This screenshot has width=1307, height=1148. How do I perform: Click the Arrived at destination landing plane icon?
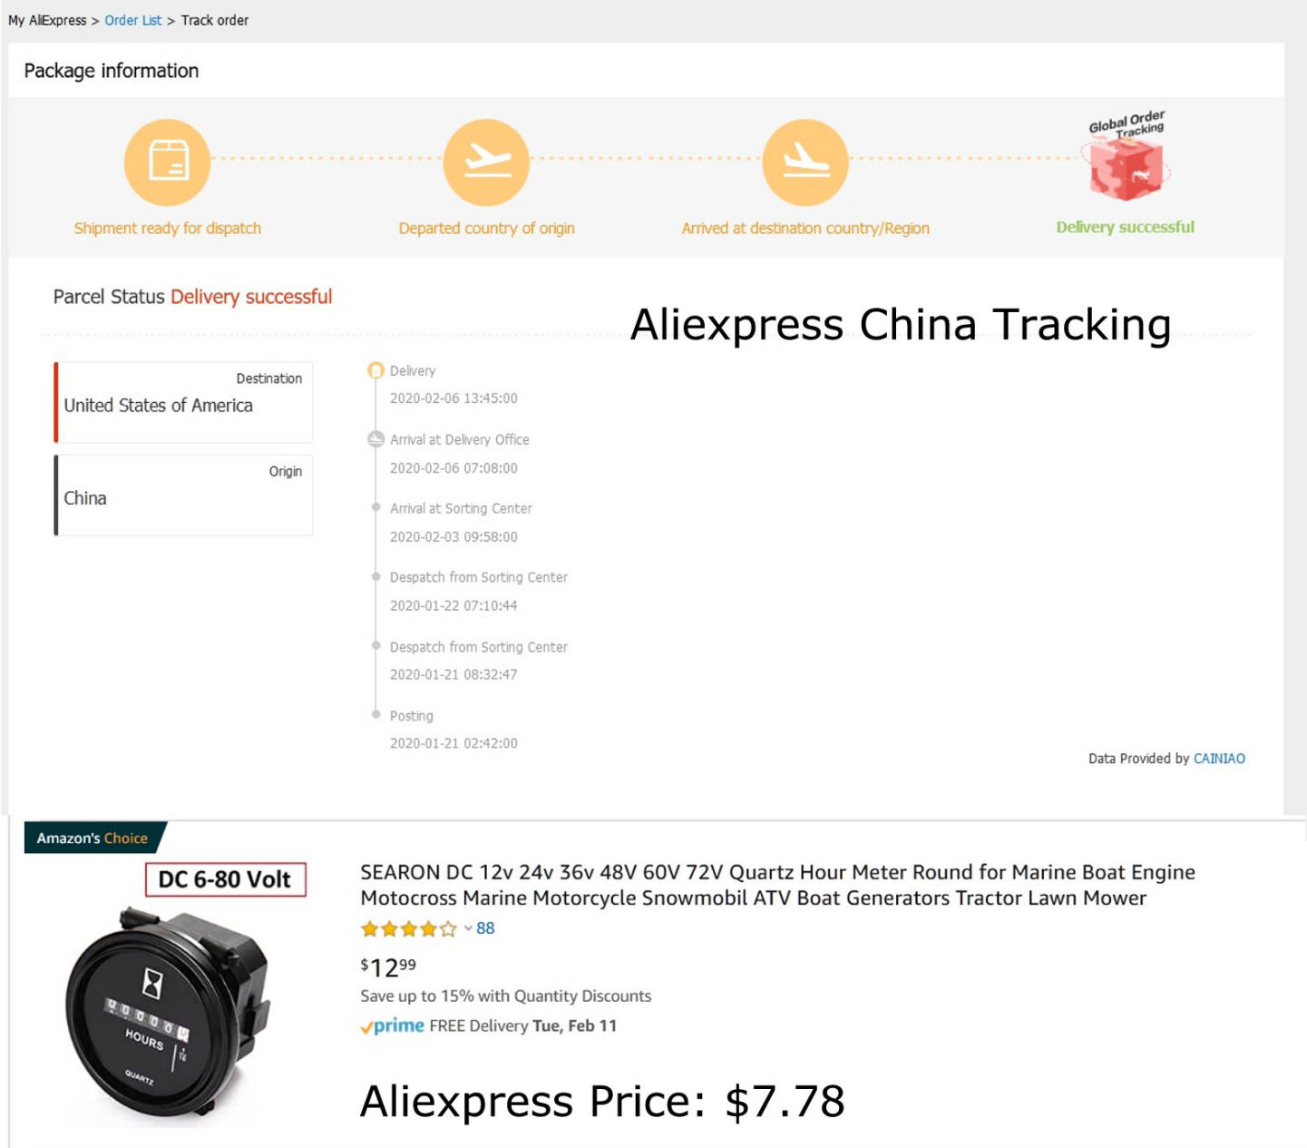tap(805, 162)
